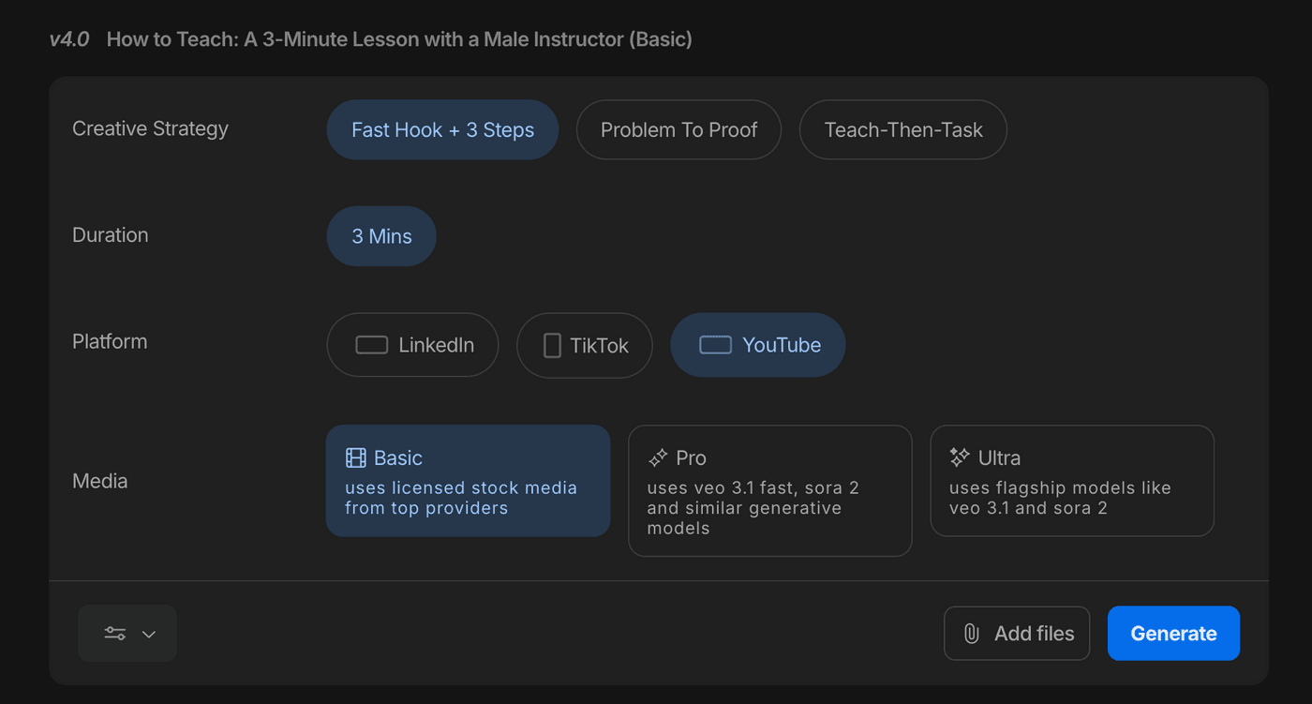This screenshot has width=1312, height=704.
Task: Click the sparkle icon on Pro
Action: click(658, 458)
